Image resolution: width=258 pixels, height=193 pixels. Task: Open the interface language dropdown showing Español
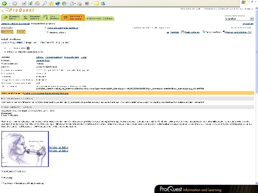(x=239, y=19)
